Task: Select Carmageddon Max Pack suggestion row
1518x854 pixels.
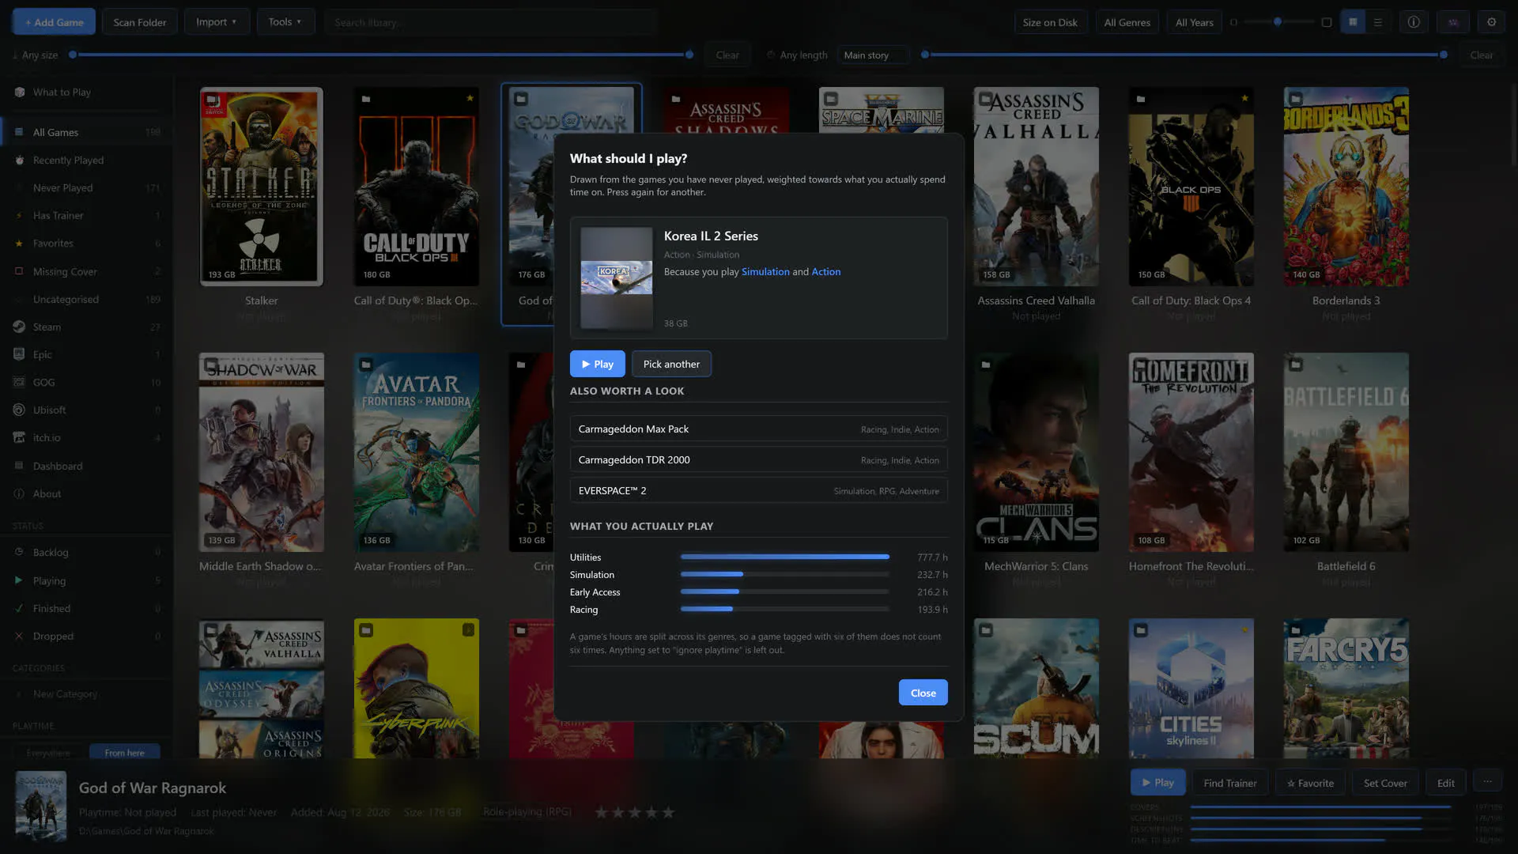Action: pos(758,429)
